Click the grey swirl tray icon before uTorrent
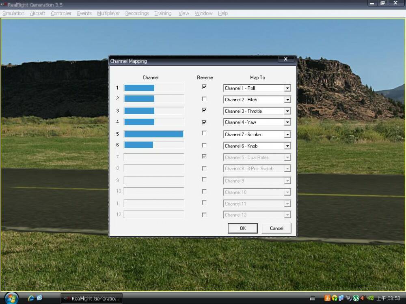406x304 pixels. coord(349,298)
